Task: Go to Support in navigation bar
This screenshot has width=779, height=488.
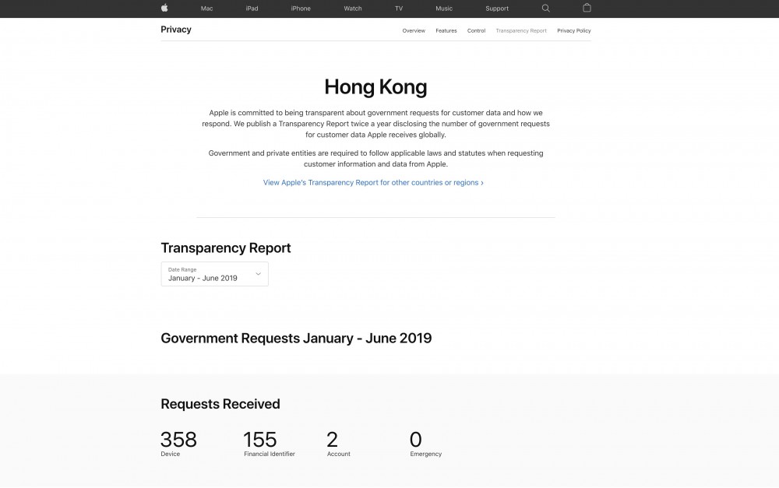Action: (x=497, y=9)
